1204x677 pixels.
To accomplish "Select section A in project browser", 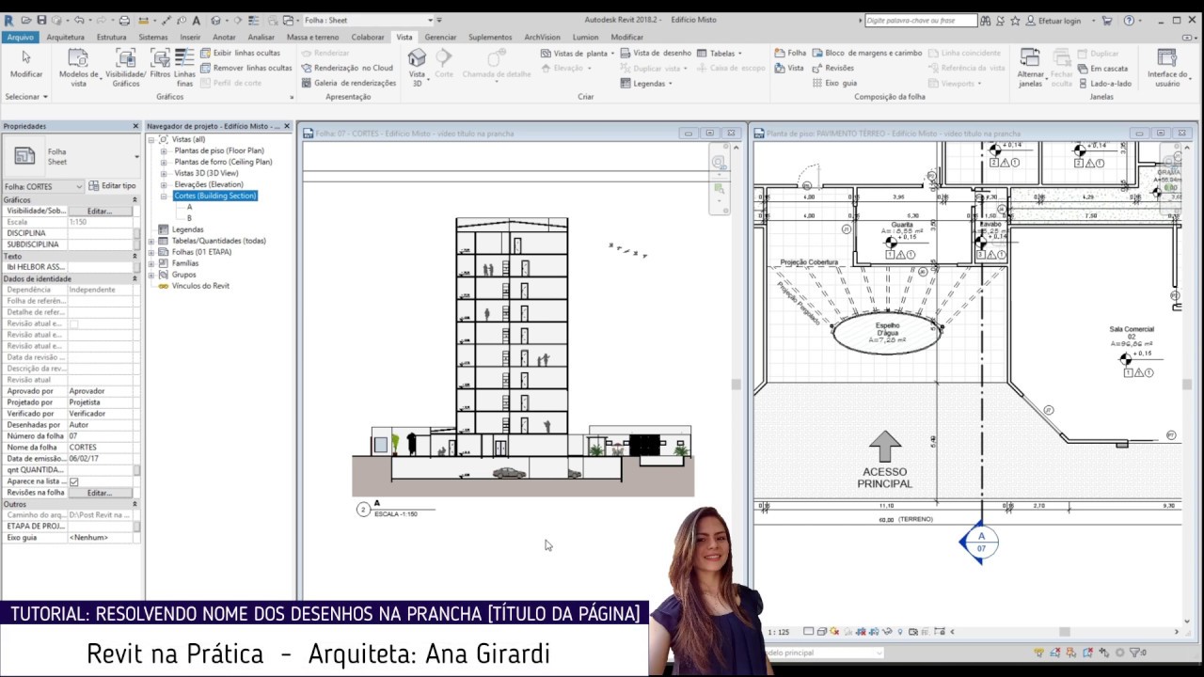I will (x=189, y=207).
